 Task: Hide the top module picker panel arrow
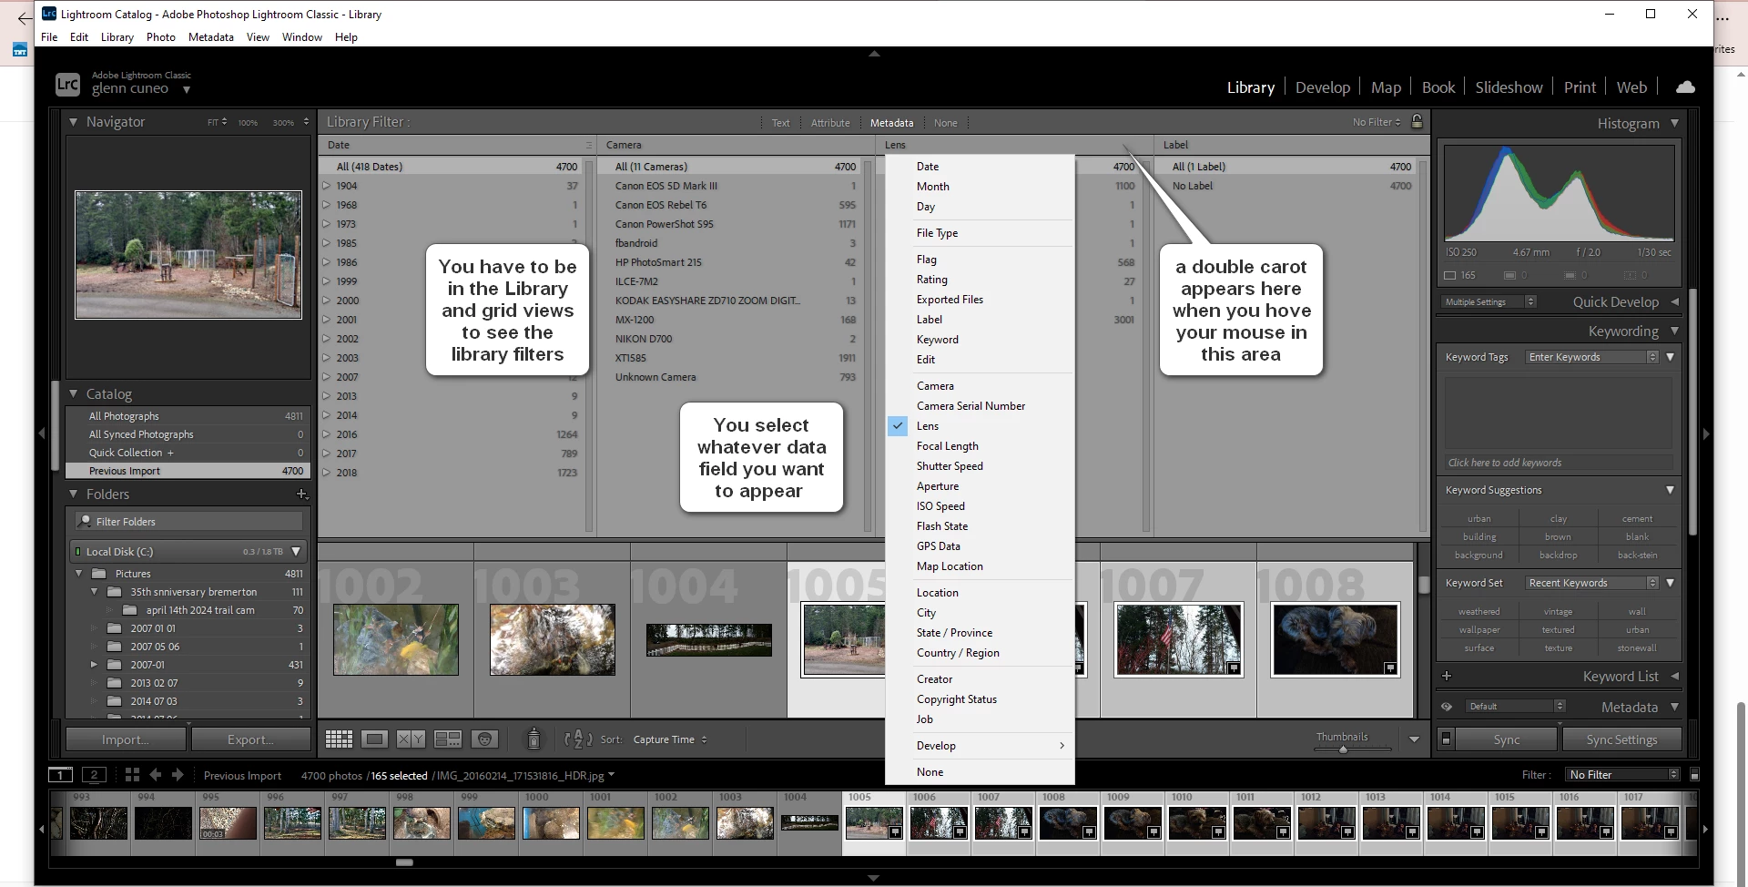(874, 54)
